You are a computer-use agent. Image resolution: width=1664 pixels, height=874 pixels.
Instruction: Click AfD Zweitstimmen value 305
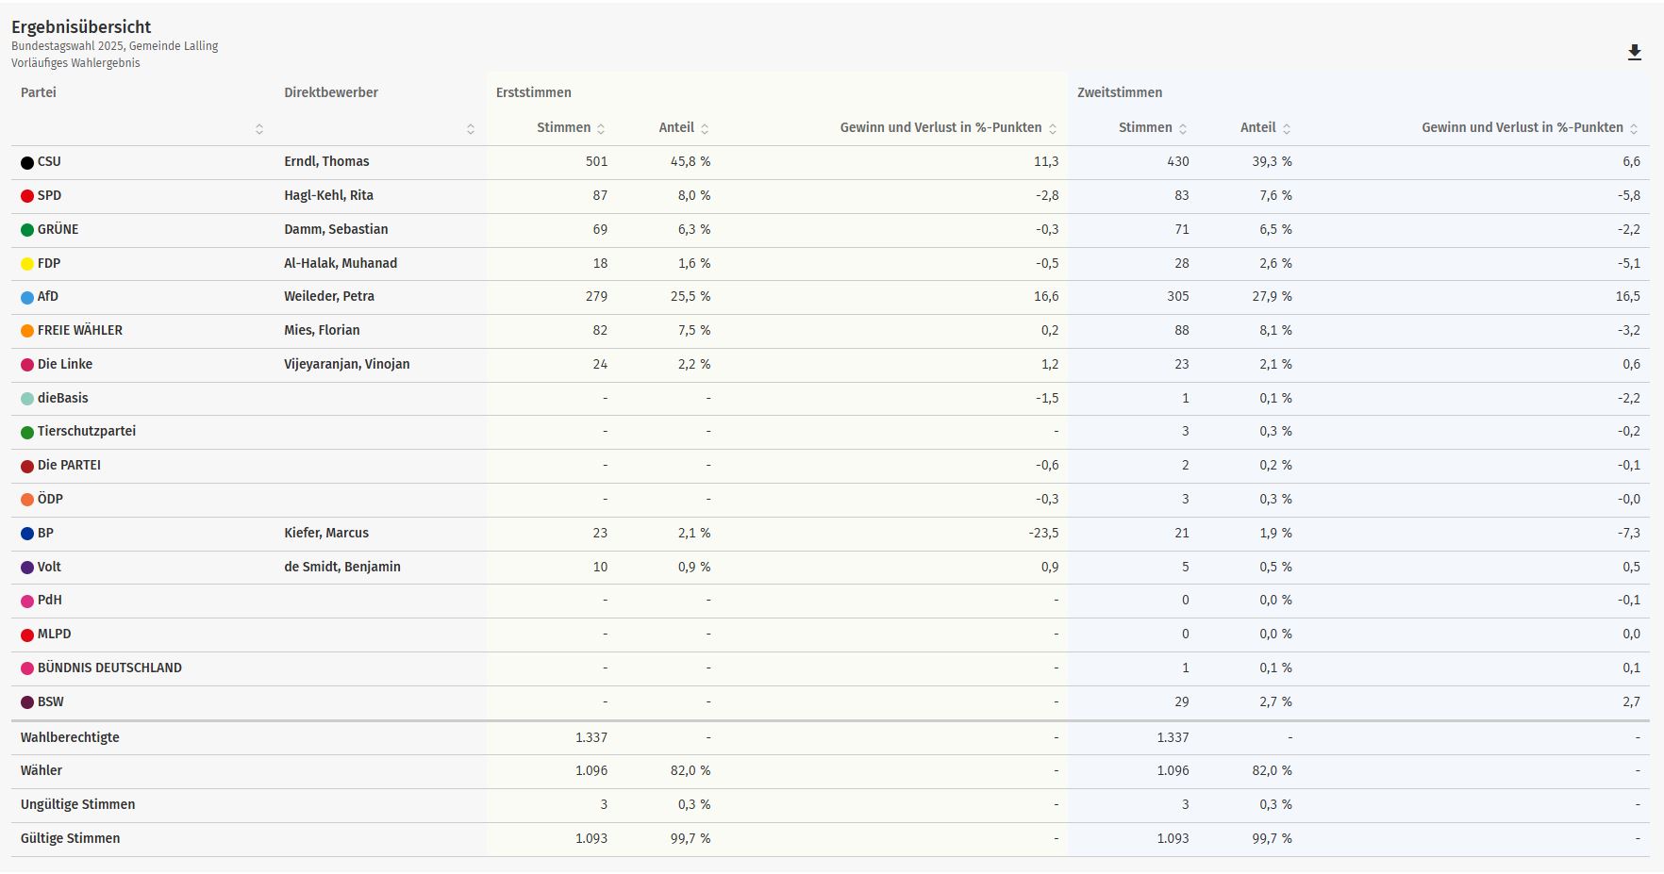coord(1178,296)
